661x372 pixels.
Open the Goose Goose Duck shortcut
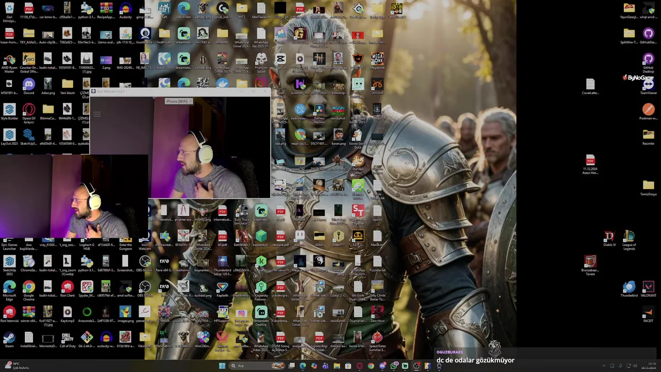coord(358,138)
